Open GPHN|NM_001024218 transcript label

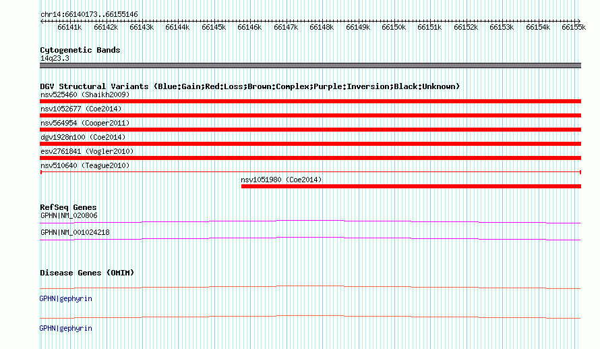coord(75,232)
